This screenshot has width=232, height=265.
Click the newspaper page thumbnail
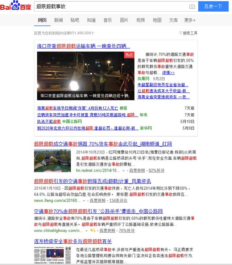[53, 255]
